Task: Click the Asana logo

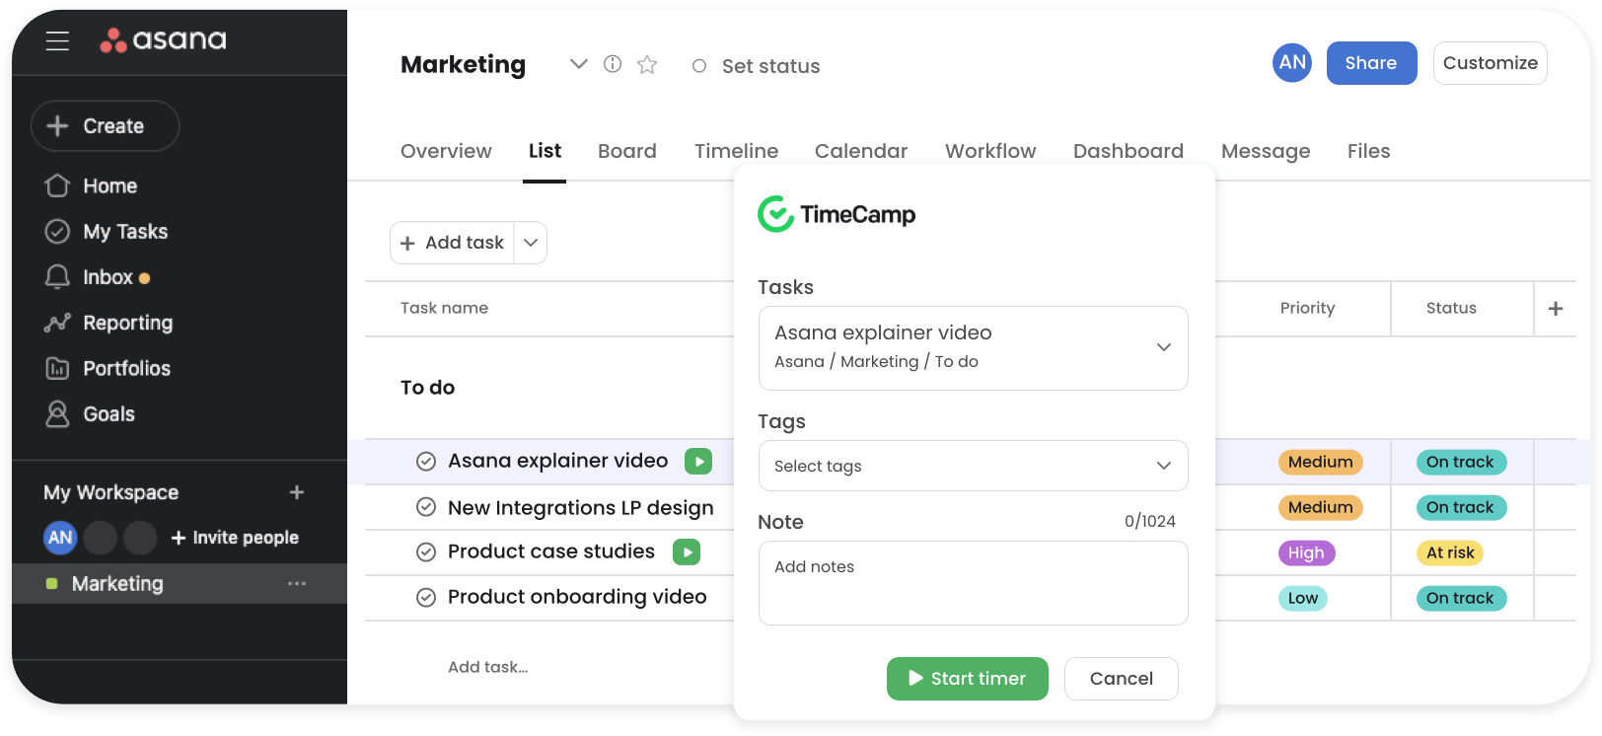Action: coord(164,39)
